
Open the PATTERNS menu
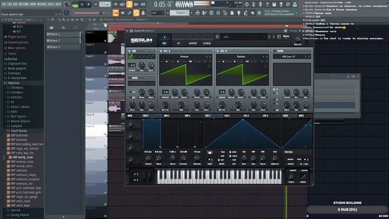24,4
